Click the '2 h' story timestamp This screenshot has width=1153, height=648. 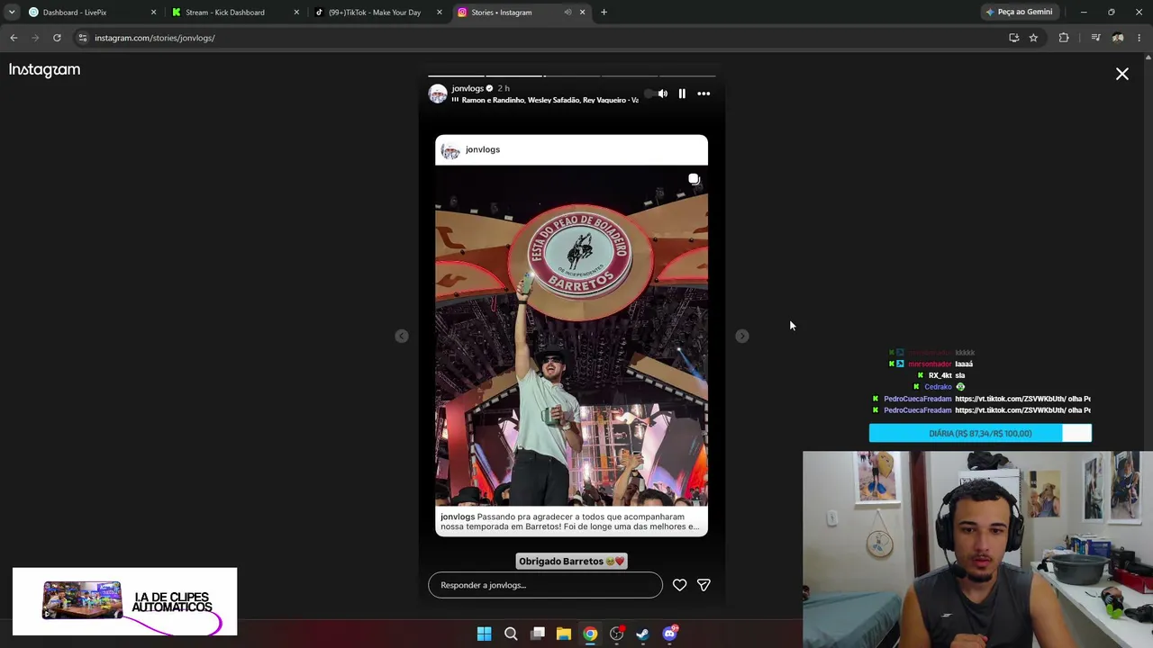point(504,88)
